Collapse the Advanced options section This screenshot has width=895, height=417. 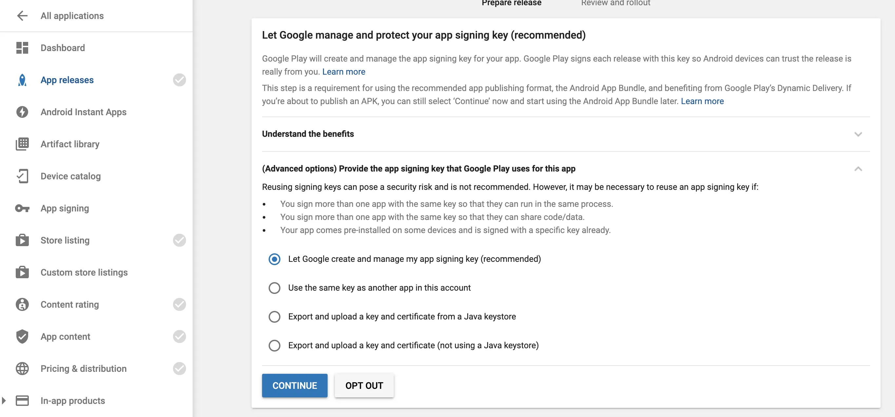pyautogui.click(x=858, y=169)
